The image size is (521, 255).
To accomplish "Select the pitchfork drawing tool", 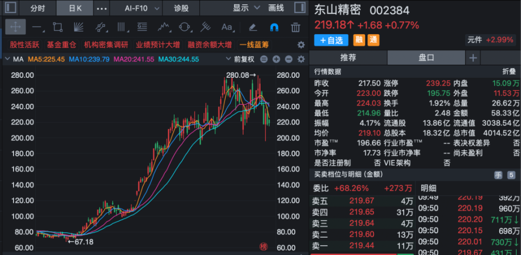I will click(206, 27).
